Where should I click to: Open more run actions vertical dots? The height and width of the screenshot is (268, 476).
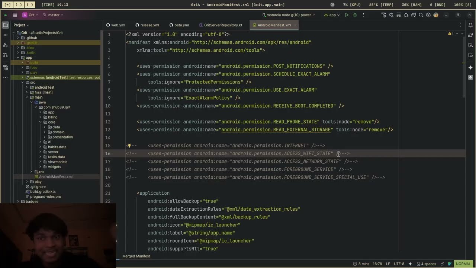[363, 15]
